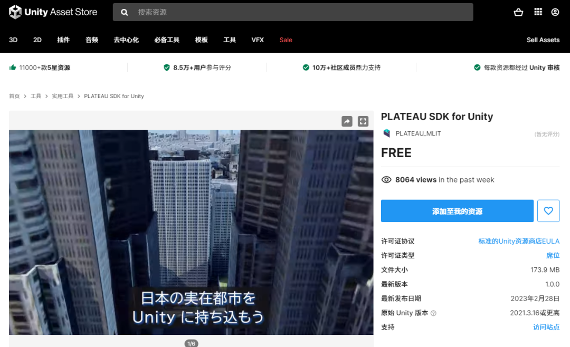This screenshot has height=347, width=570.
Task: Click the 2023年2月28日 release date
Action: pyautogui.click(x=535, y=298)
